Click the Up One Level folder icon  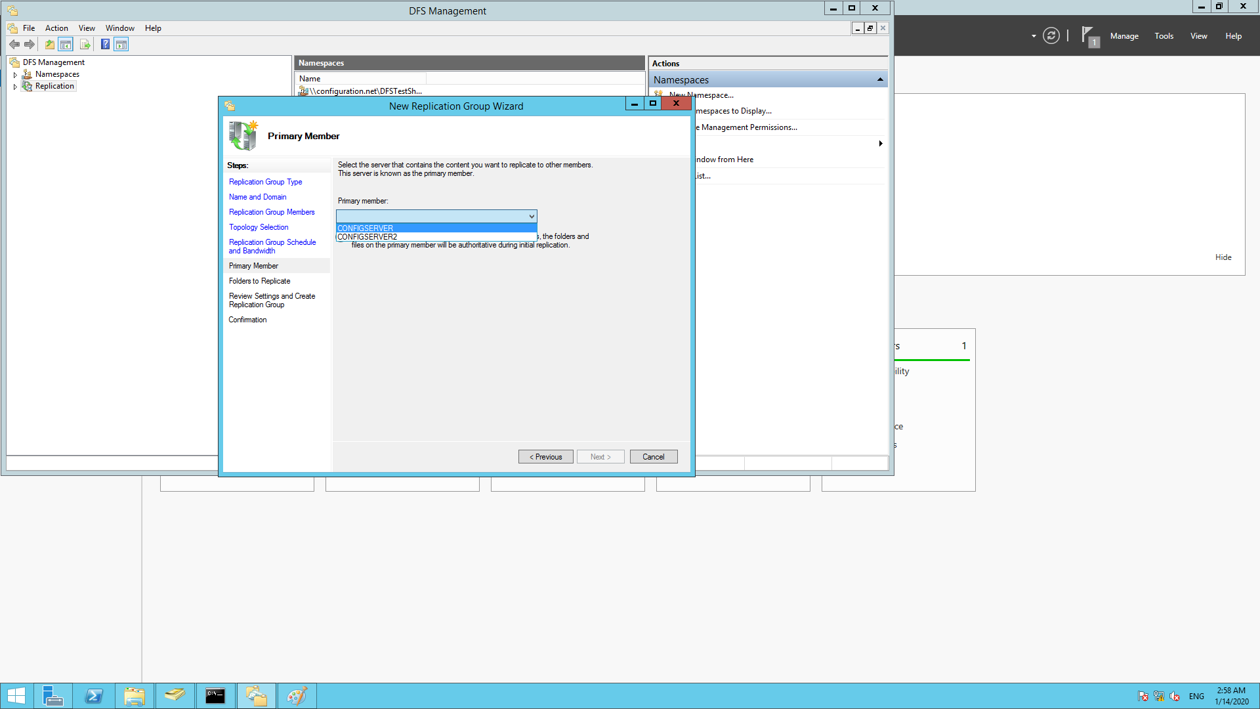(49, 44)
